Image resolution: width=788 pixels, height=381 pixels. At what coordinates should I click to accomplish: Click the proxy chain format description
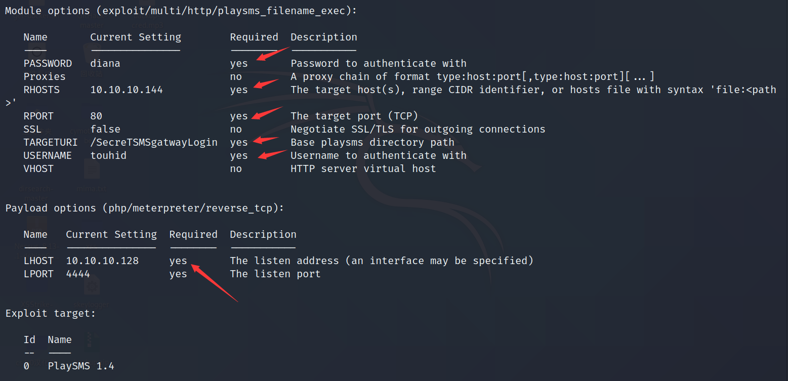[473, 76]
